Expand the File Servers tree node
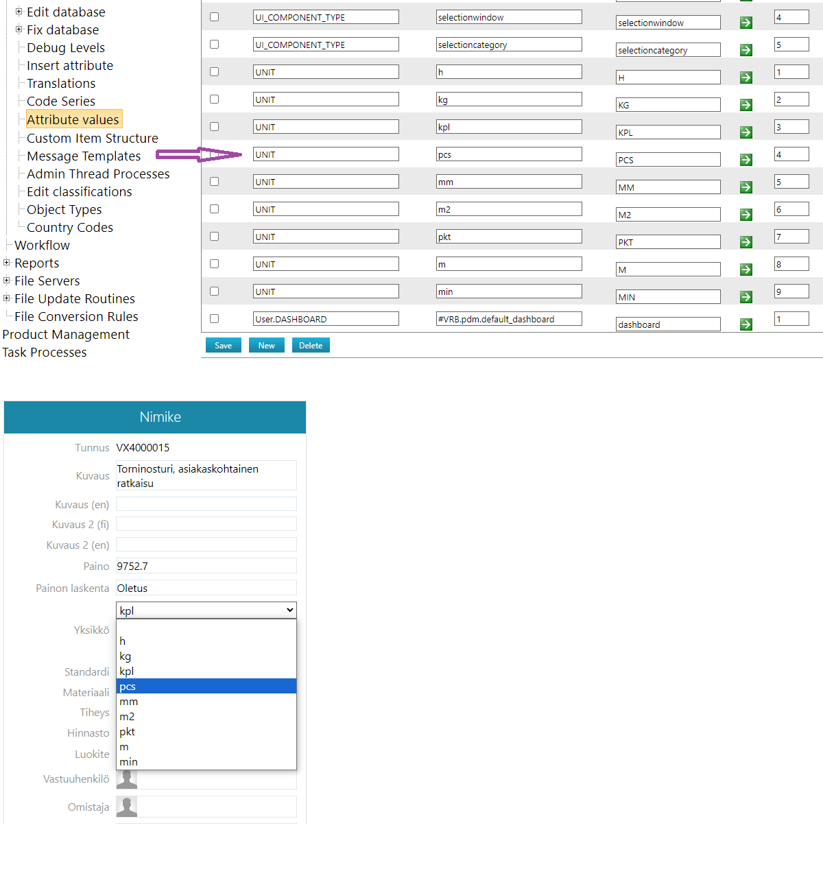 [x=7, y=281]
